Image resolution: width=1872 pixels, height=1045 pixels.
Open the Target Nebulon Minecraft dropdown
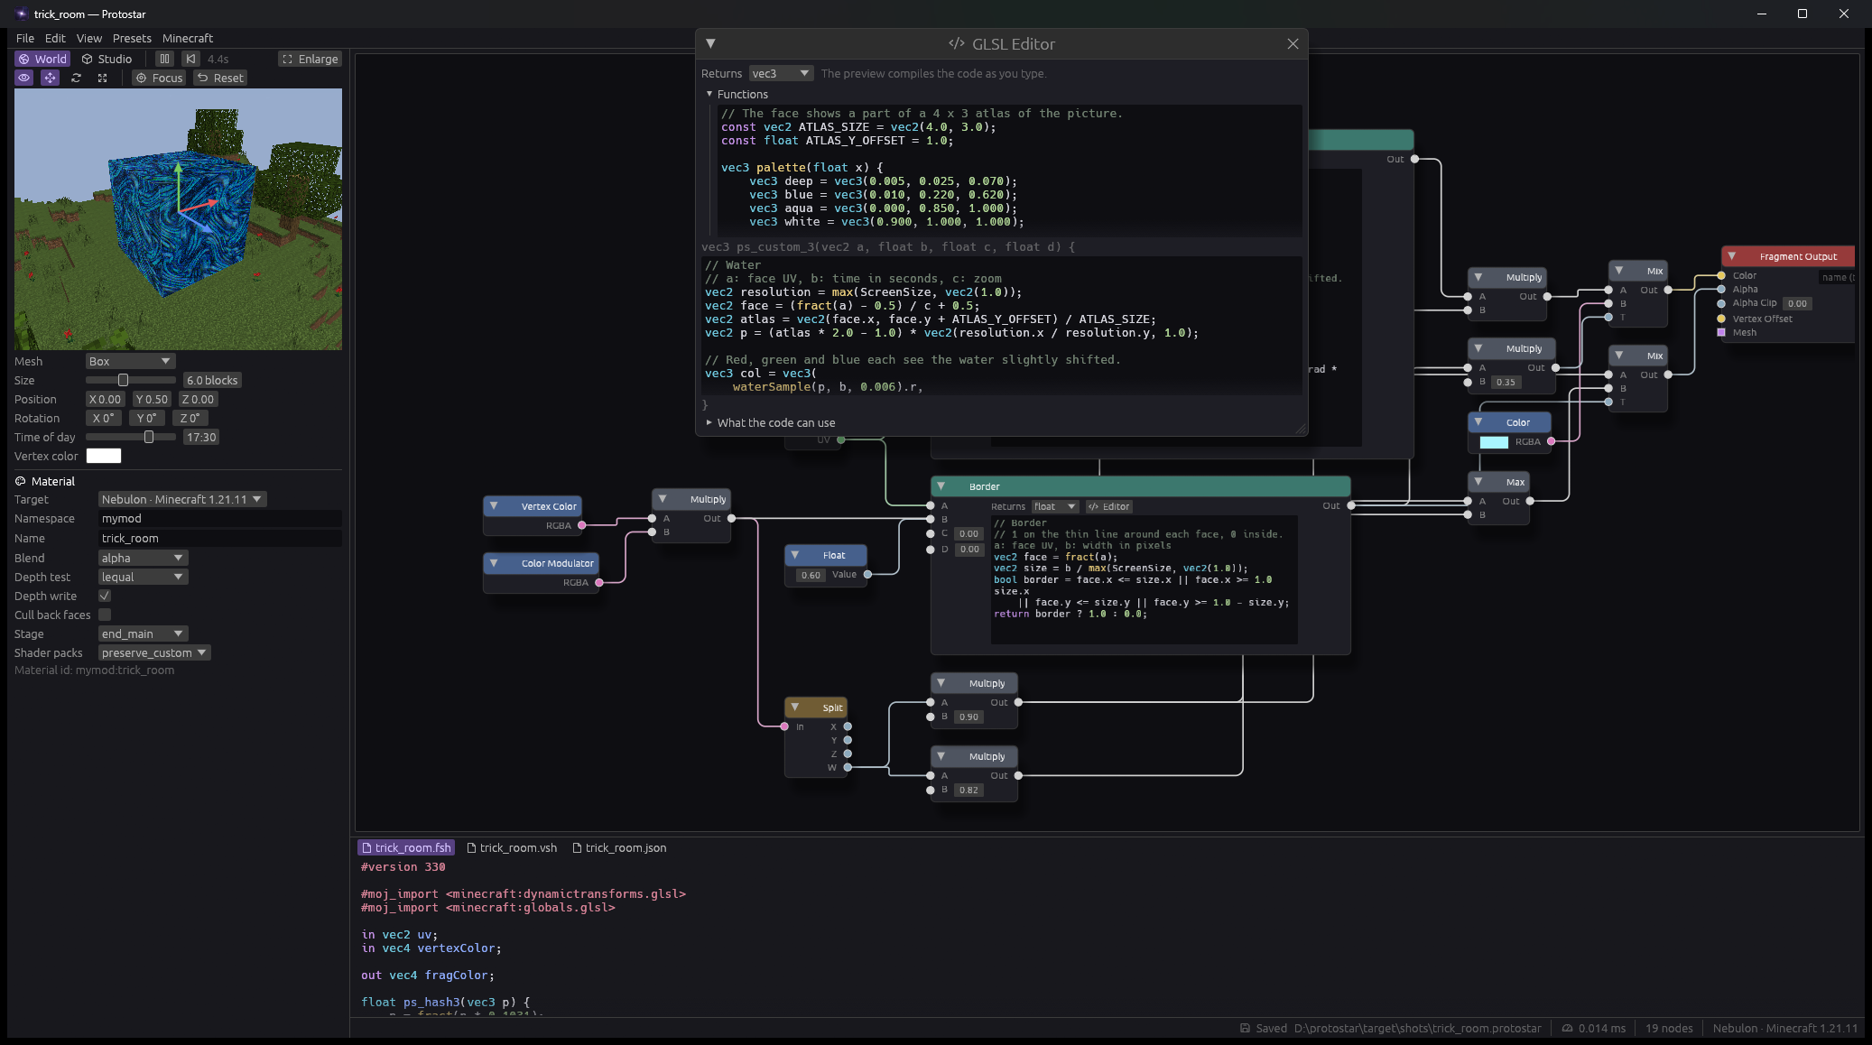pyautogui.click(x=182, y=499)
